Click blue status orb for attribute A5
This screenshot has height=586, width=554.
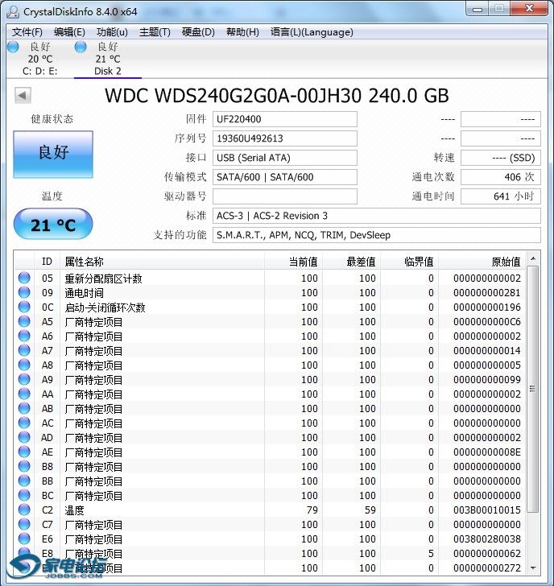24,321
